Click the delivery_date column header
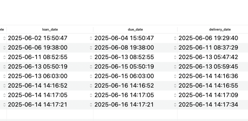The width and height of the screenshot is (248, 121). point(220,29)
